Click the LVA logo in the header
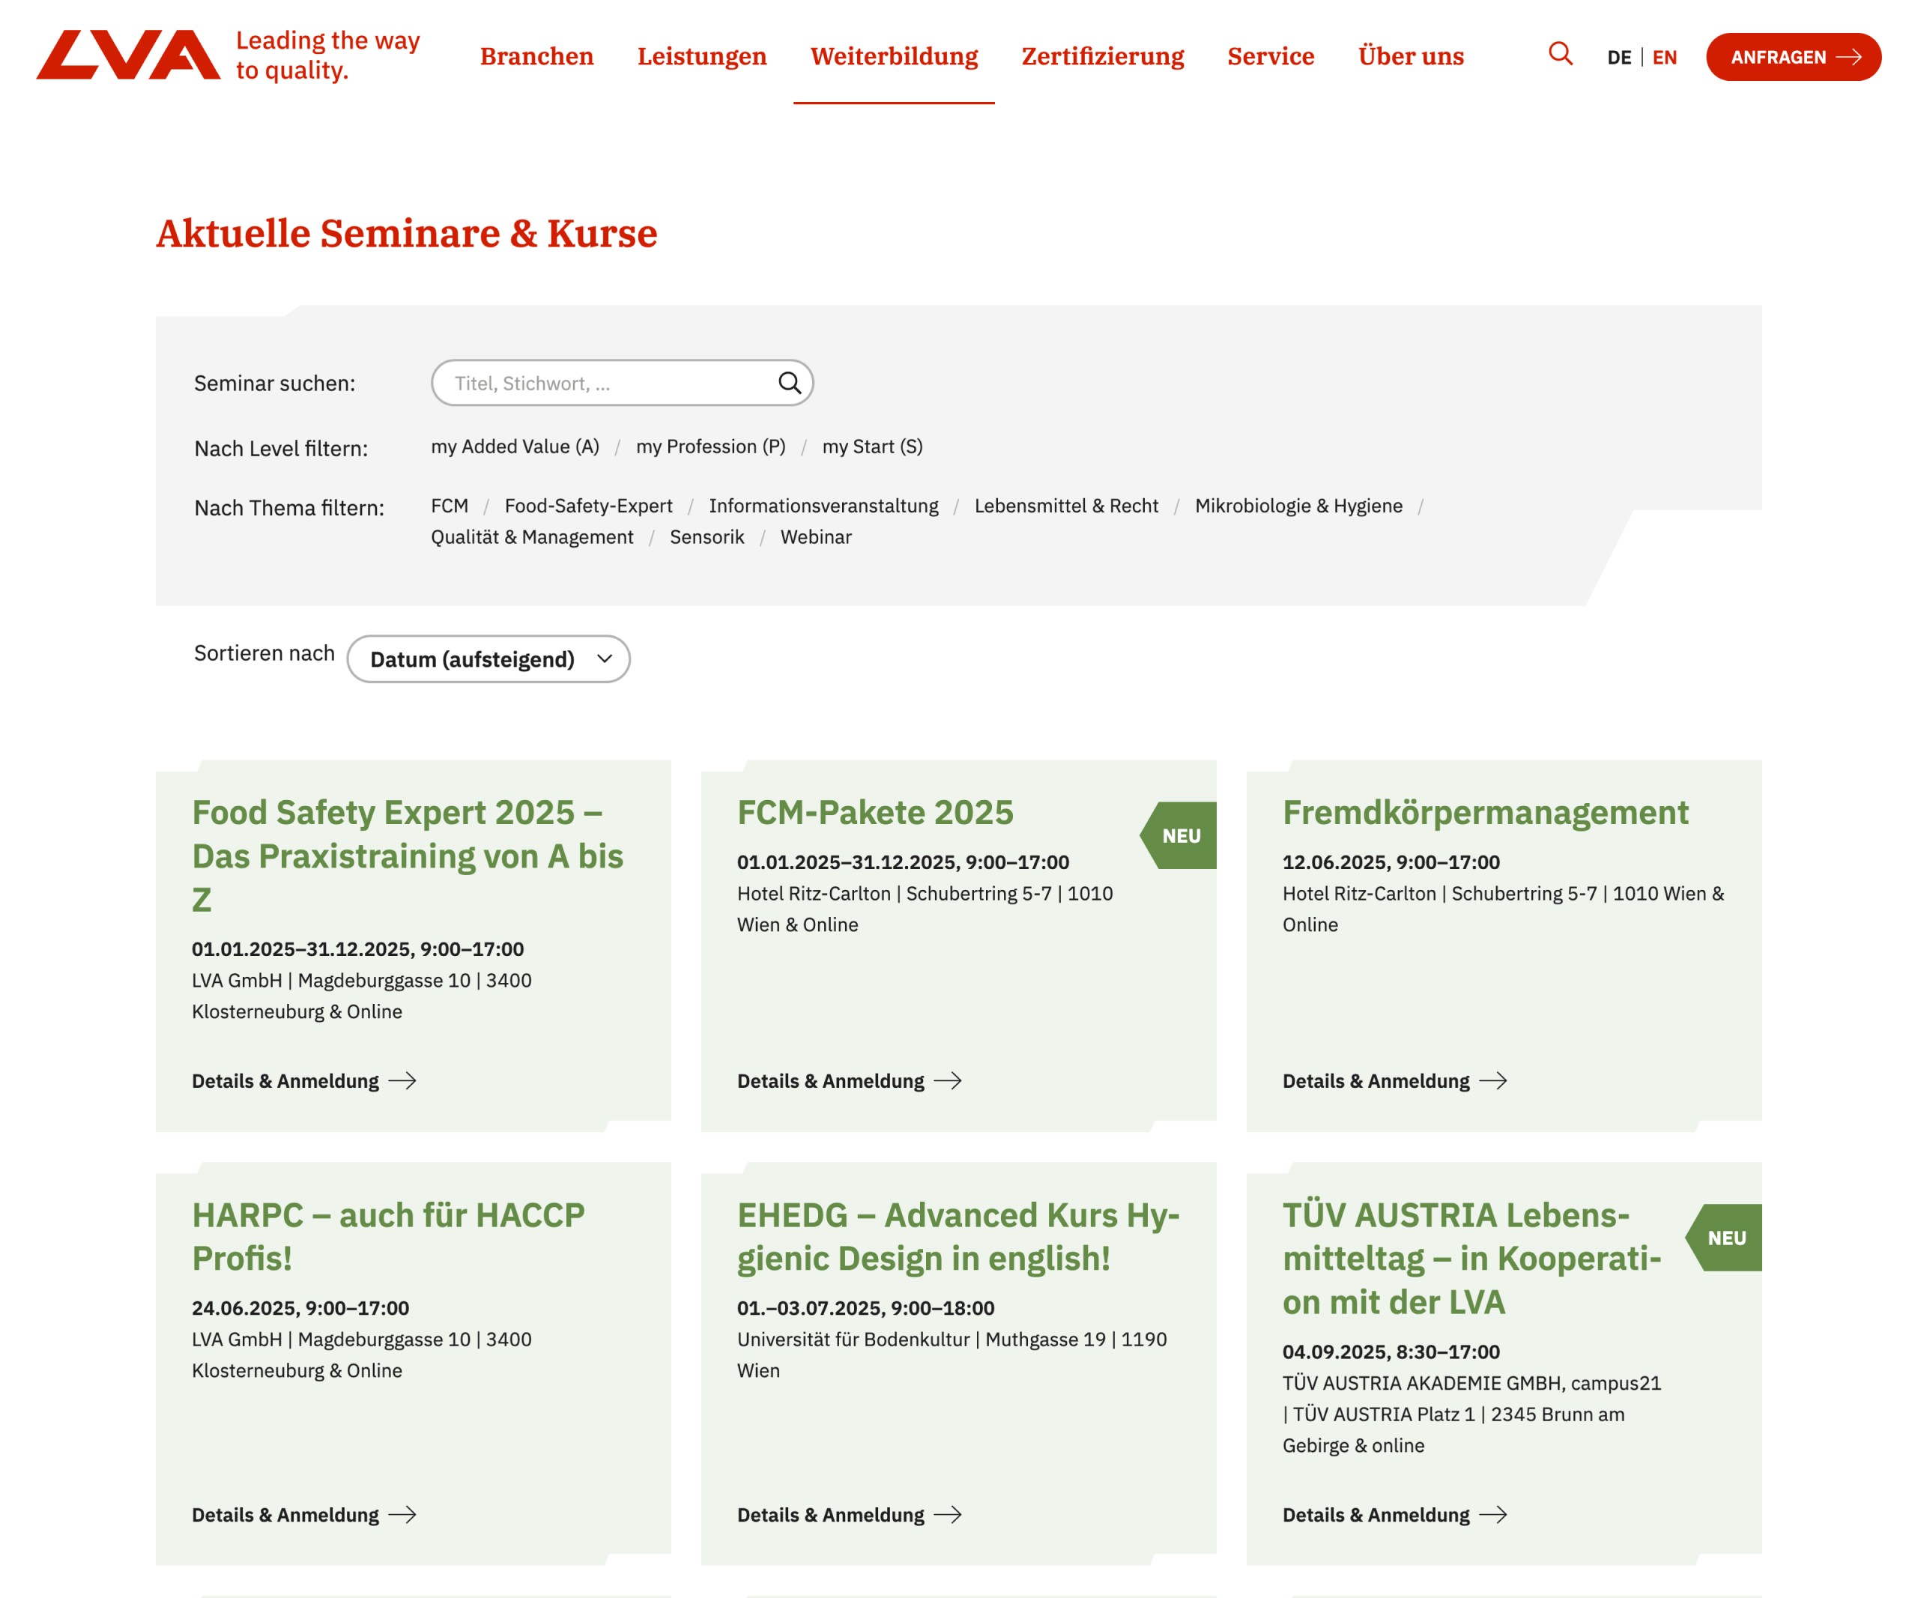 128,55
